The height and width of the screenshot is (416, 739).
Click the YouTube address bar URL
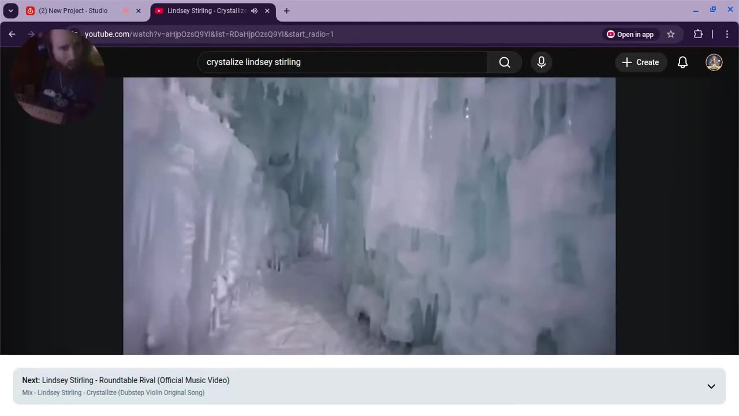tap(210, 34)
